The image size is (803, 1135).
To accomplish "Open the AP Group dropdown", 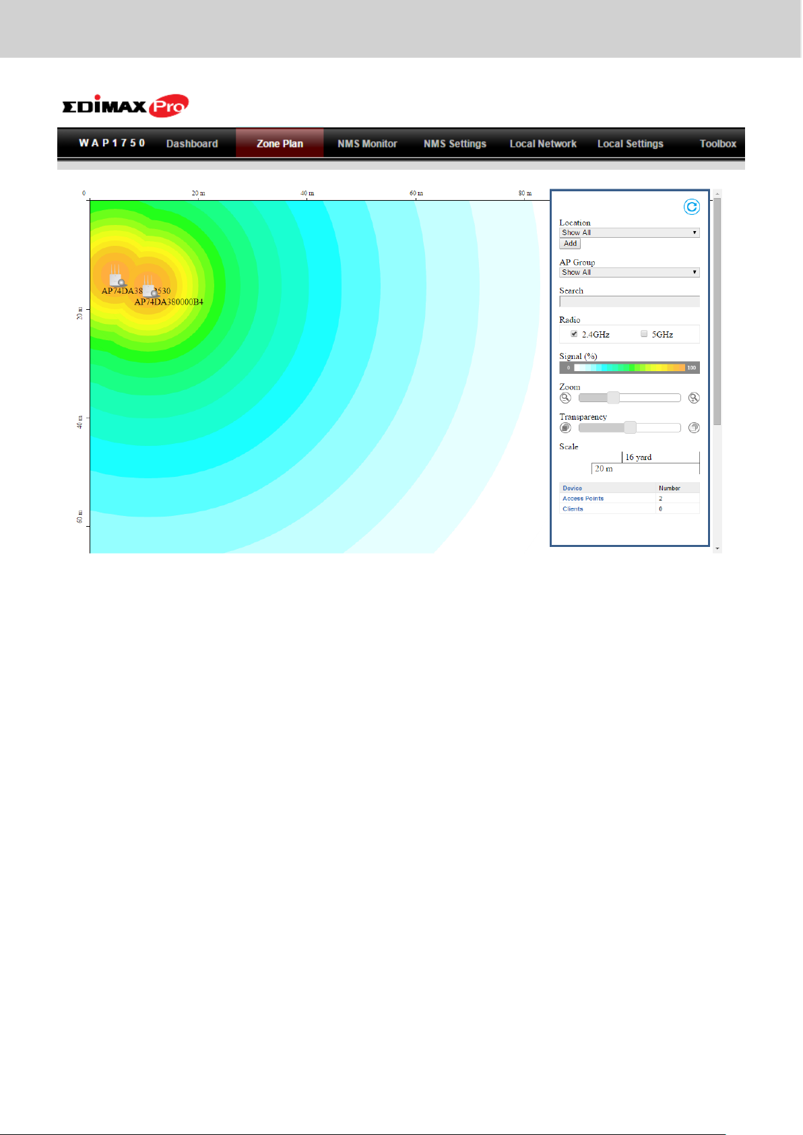I will tap(629, 272).
